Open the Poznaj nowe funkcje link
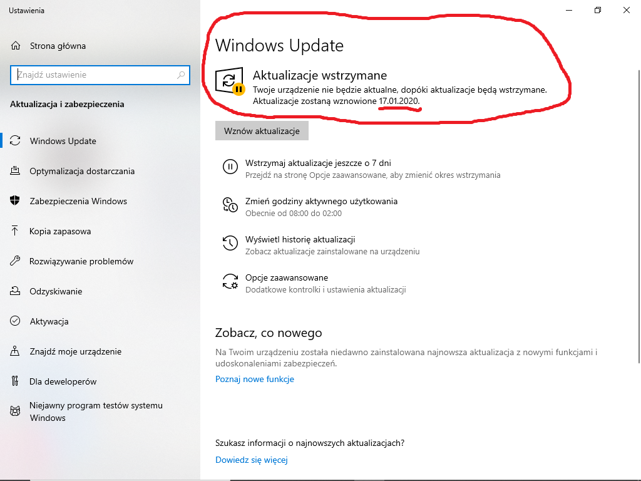This screenshot has height=481, width=641. pyautogui.click(x=255, y=379)
